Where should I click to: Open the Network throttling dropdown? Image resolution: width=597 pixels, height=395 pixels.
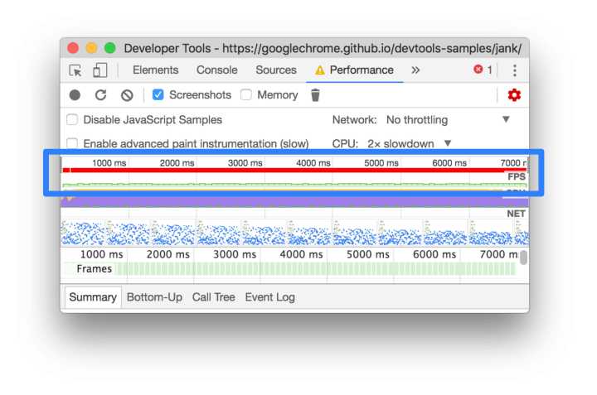coord(448,120)
